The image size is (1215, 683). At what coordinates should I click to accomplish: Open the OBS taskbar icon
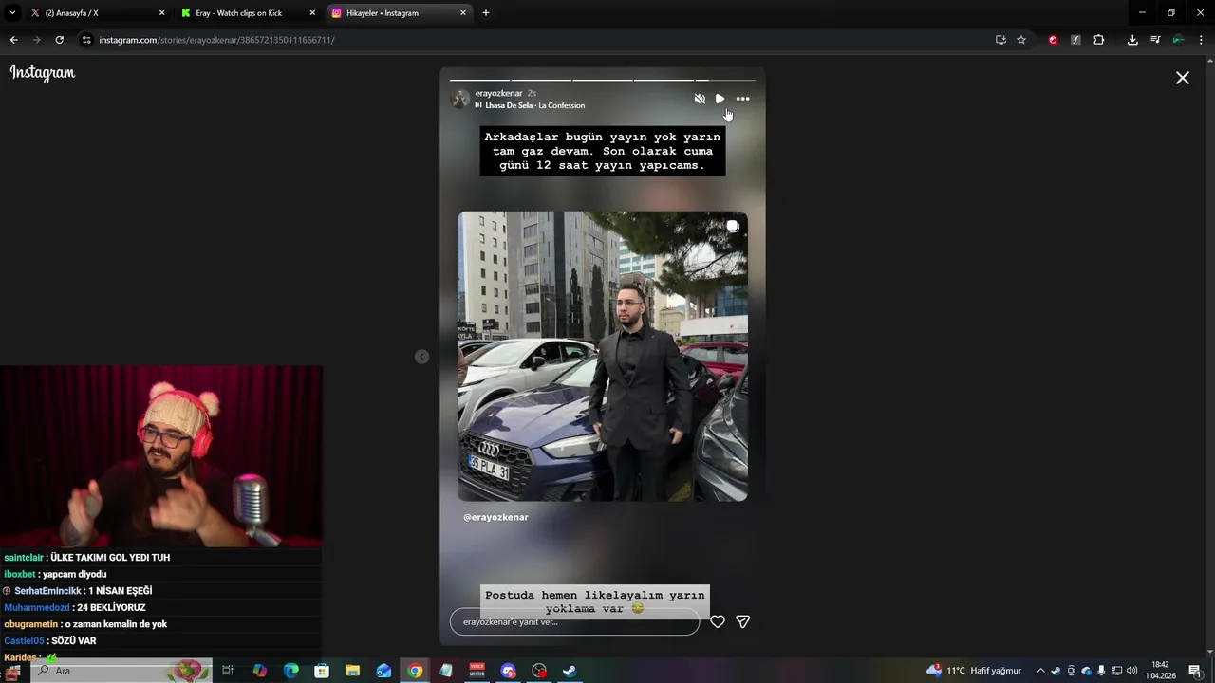[x=539, y=671]
